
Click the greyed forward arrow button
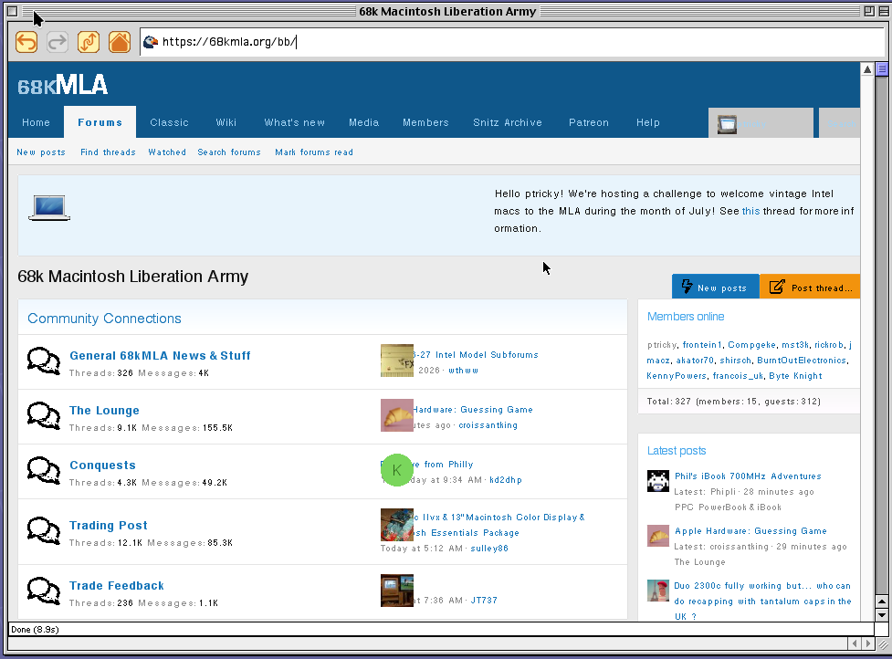58,42
